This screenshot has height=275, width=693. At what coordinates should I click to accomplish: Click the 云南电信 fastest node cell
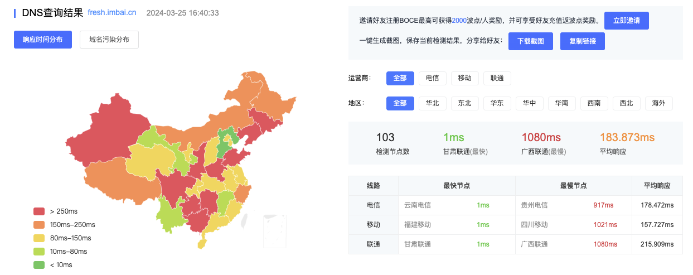point(418,205)
